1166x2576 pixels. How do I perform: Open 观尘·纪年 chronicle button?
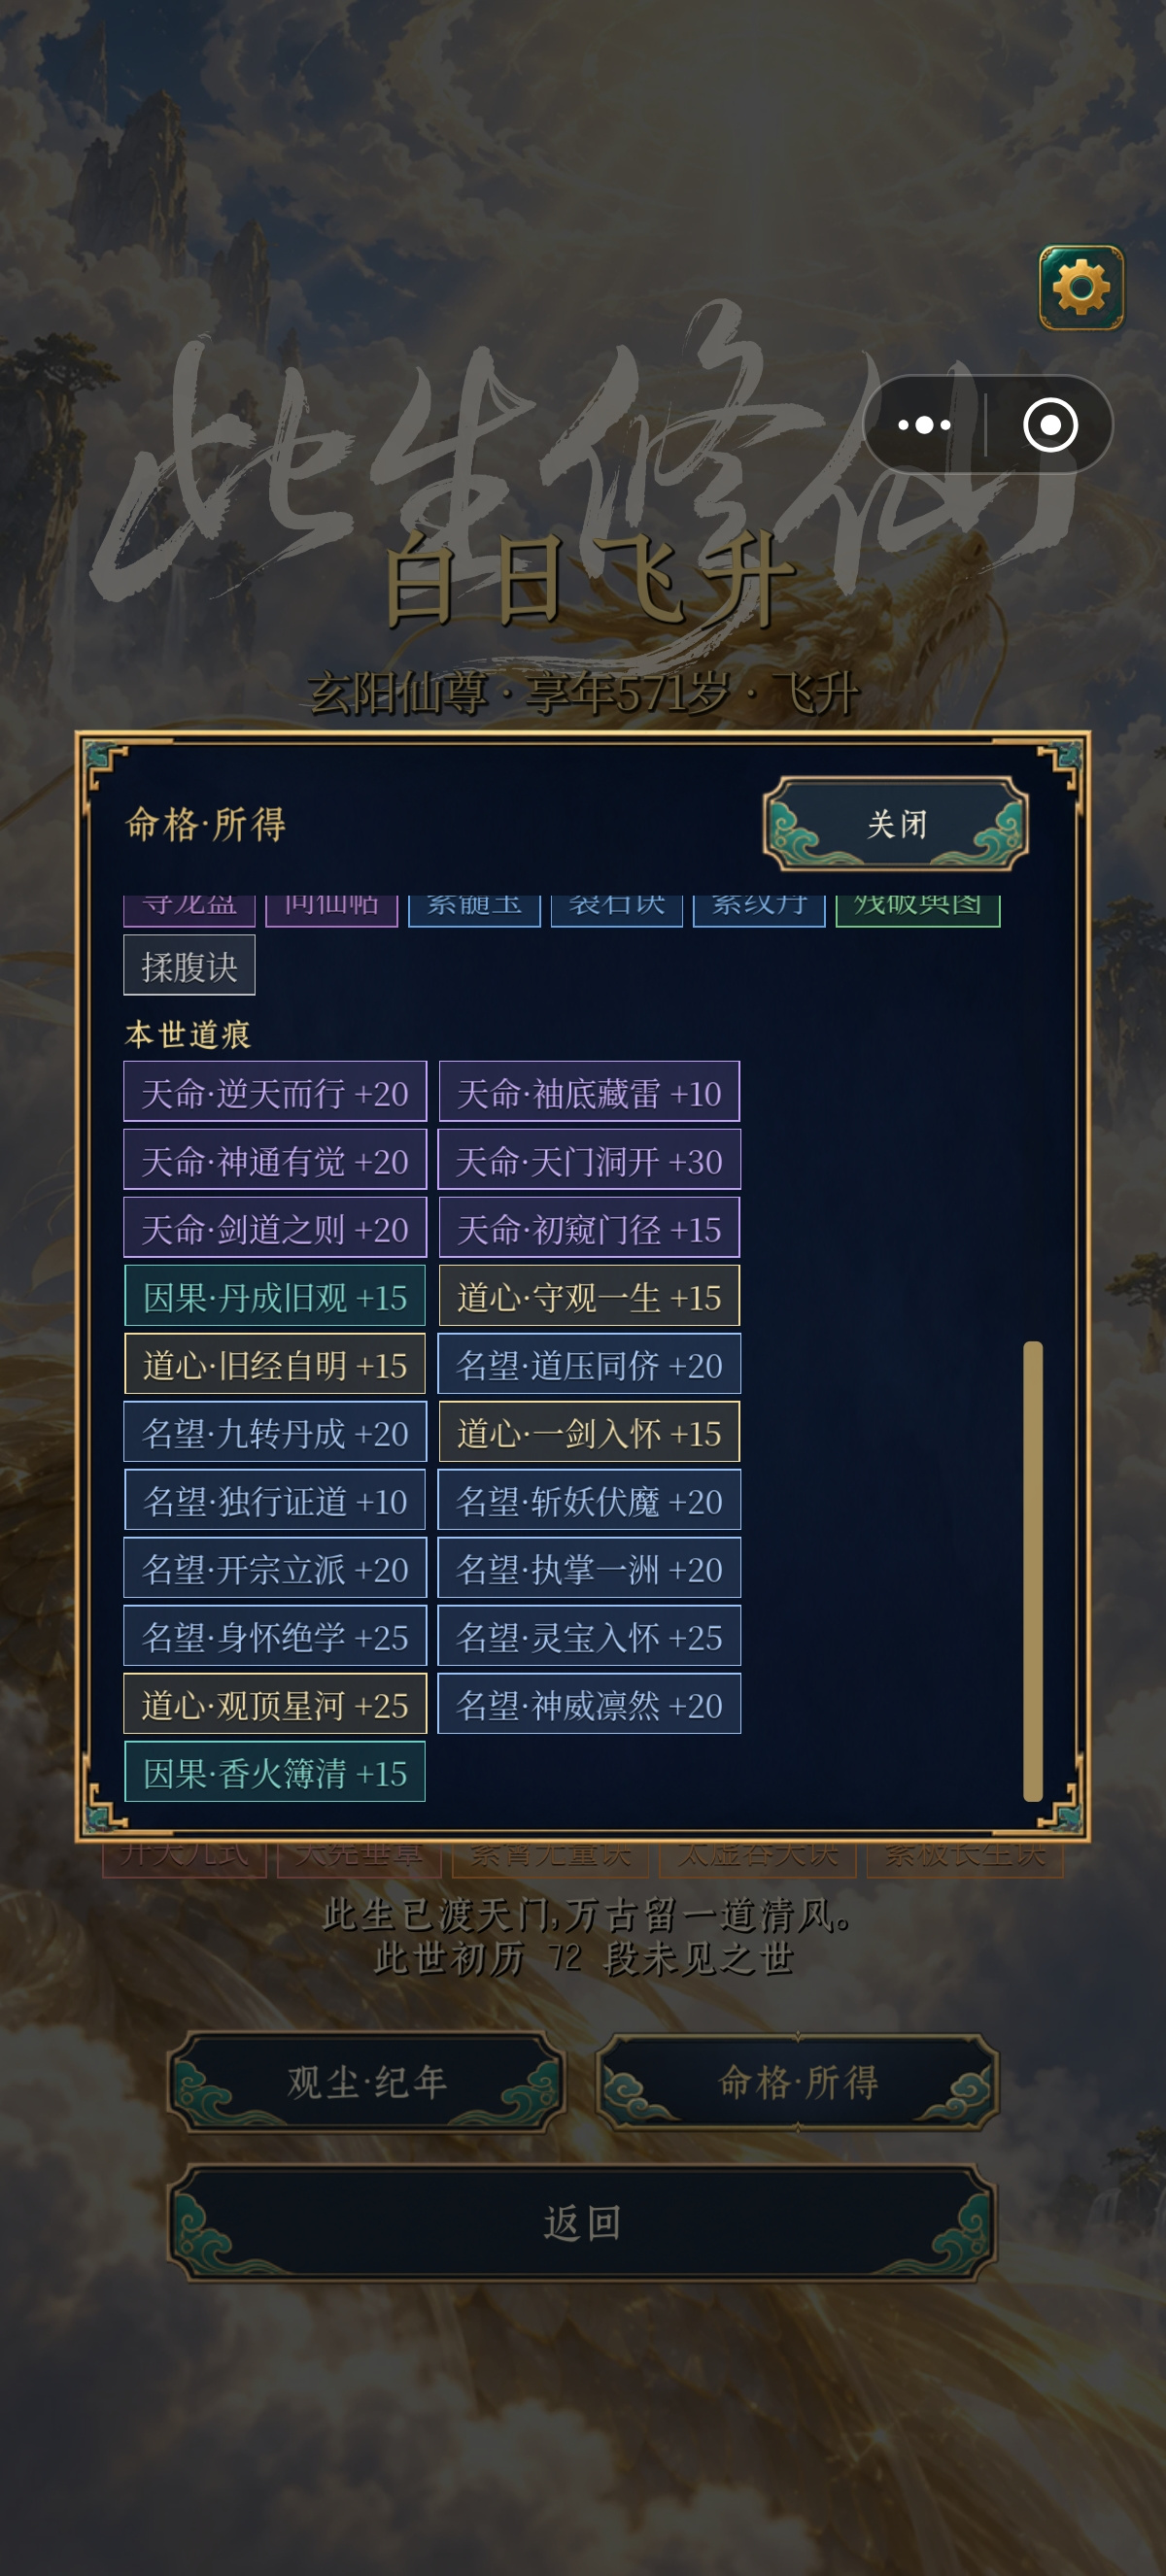(366, 2082)
